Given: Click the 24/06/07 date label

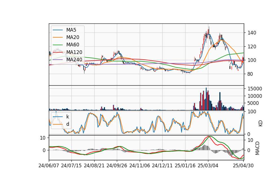Looking at the screenshot, I should coord(49,166).
